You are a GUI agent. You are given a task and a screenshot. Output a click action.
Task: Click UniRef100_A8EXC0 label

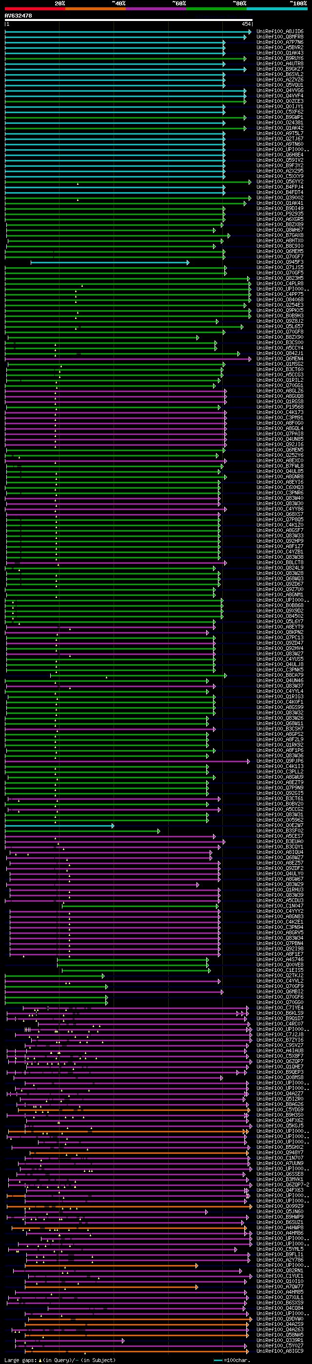[x=280, y=461]
